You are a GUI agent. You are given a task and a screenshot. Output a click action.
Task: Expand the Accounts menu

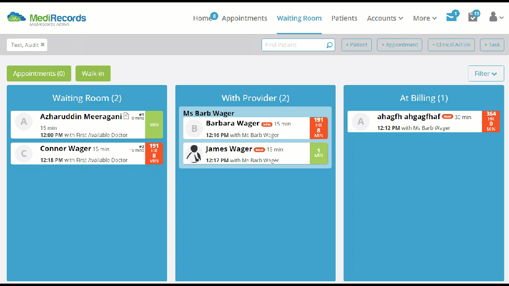[385, 18]
